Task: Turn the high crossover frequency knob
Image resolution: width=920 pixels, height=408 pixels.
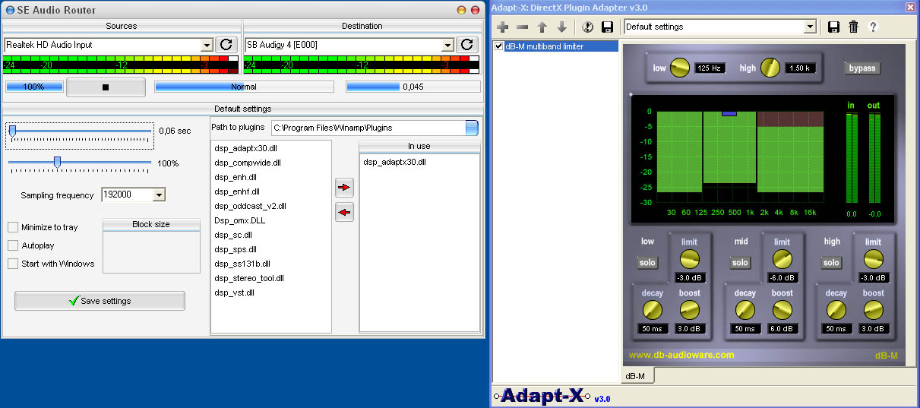Action: point(770,68)
